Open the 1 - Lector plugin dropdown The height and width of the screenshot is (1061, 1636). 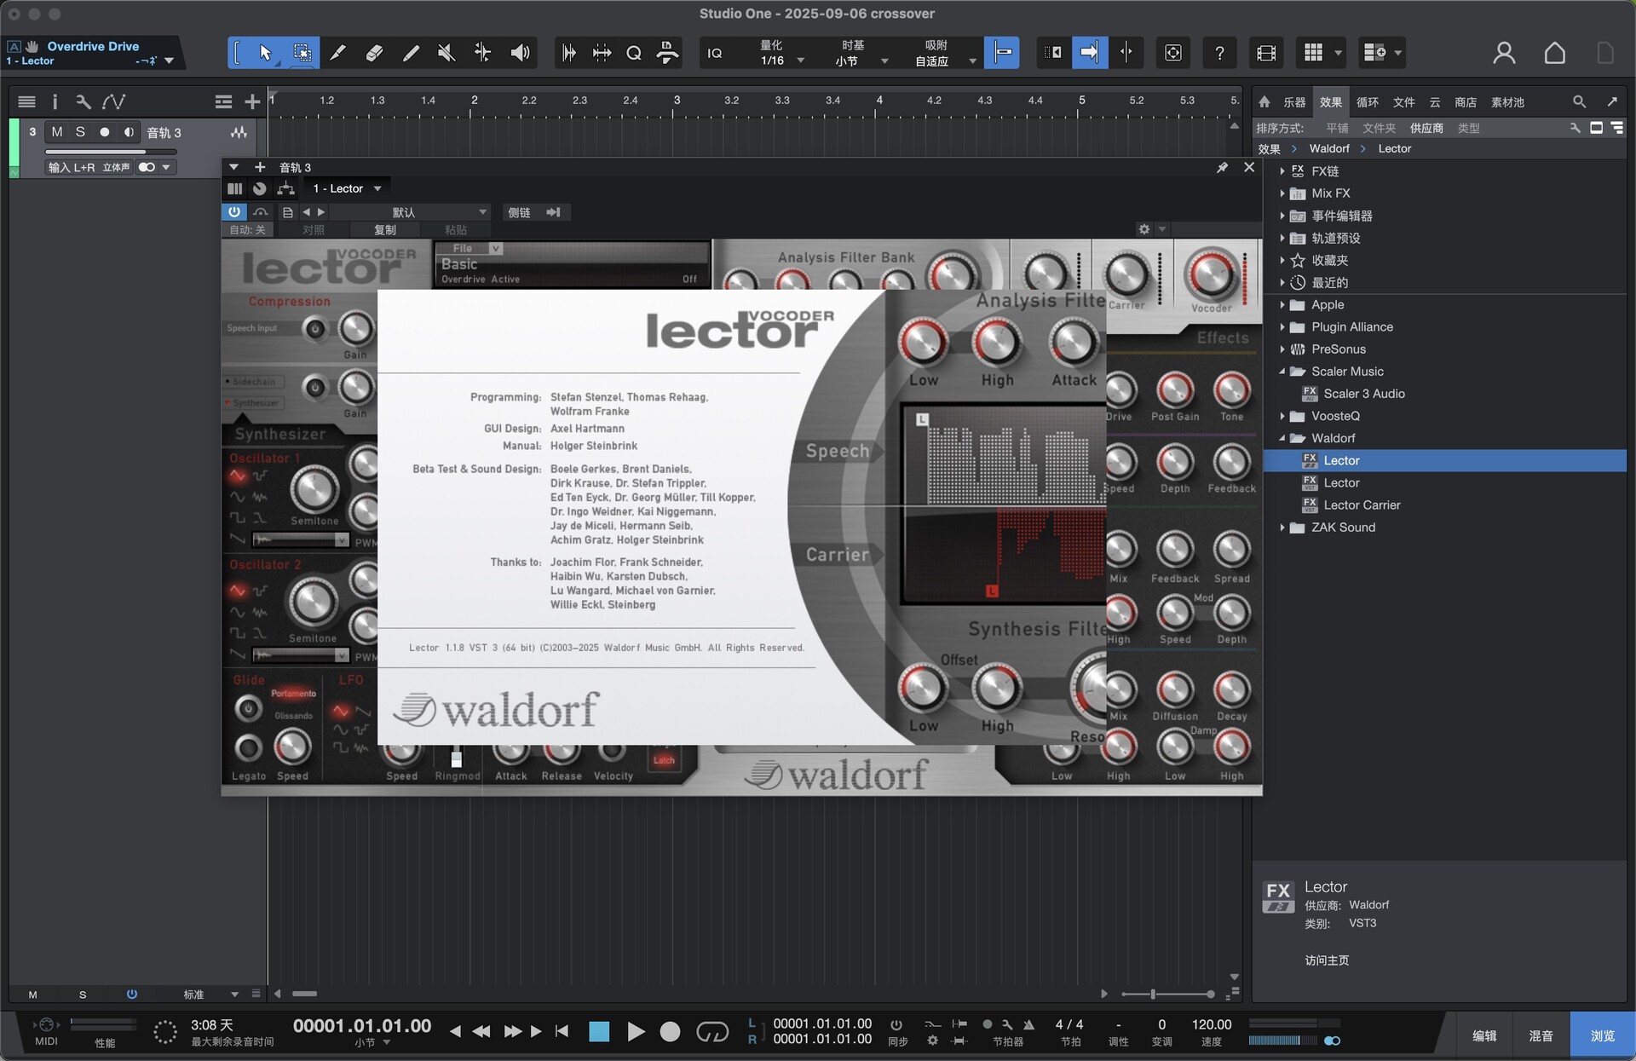[348, 189]
